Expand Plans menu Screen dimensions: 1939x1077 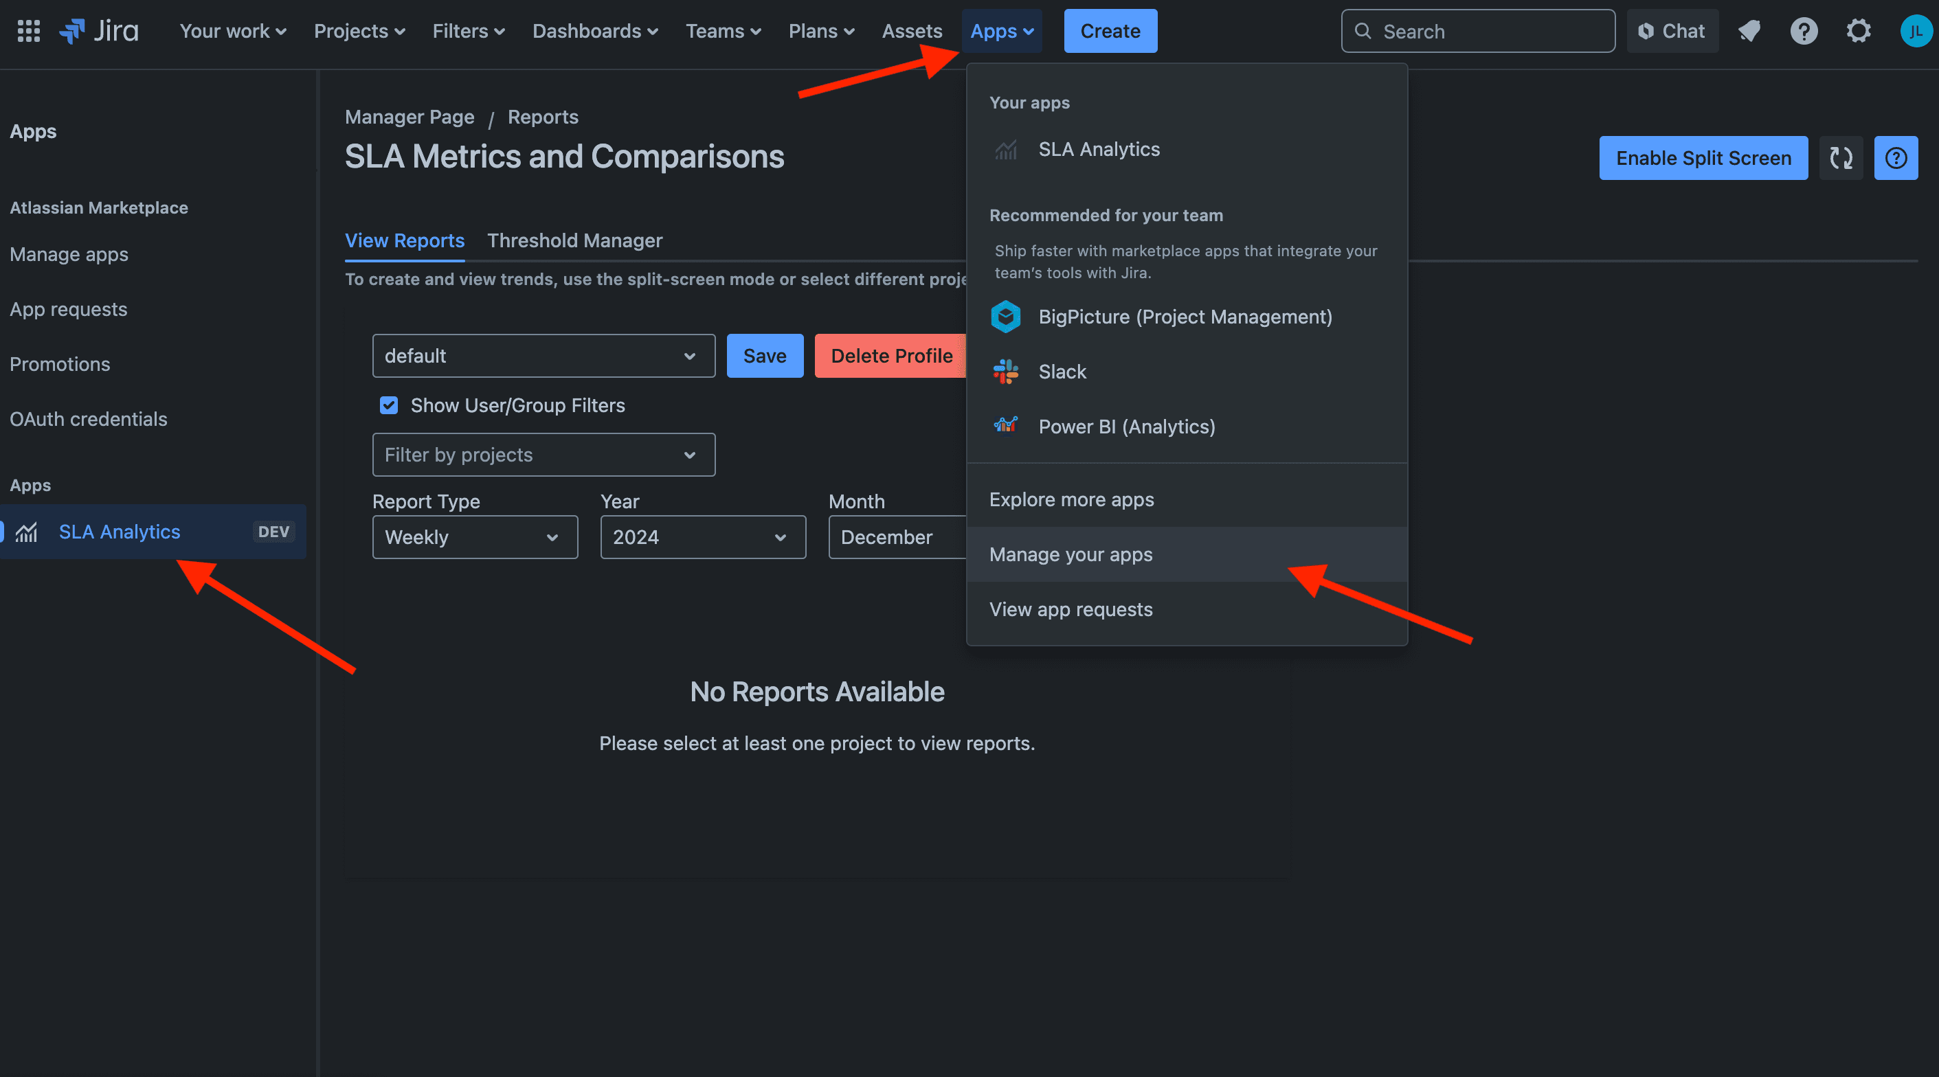(x=820, y=31)
